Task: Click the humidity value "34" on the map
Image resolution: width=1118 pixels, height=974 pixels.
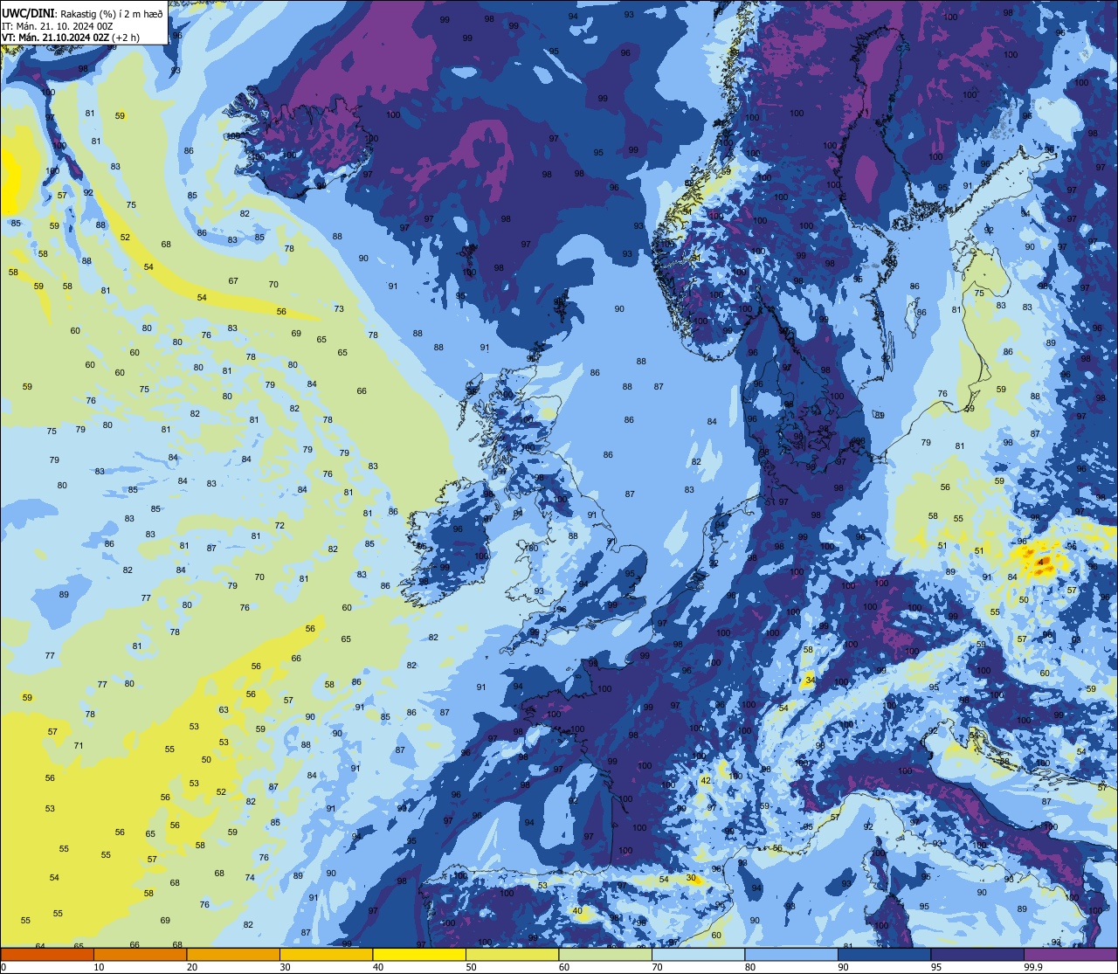Action: click(811, 680)
